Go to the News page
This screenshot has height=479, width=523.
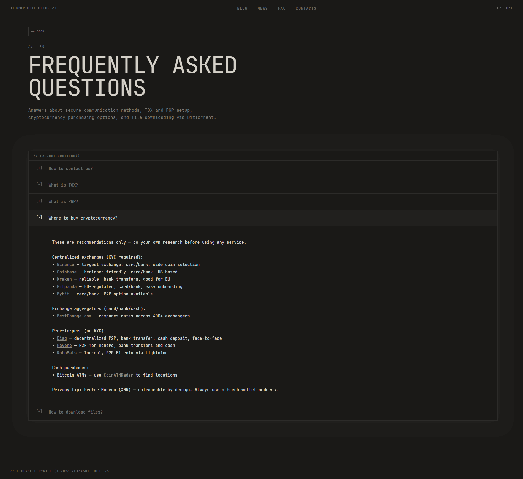(x=262, y=9)
